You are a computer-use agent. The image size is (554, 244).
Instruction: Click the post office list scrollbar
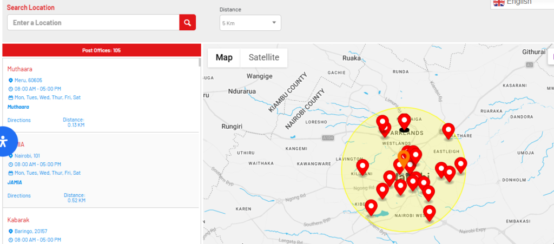point(200,63)
